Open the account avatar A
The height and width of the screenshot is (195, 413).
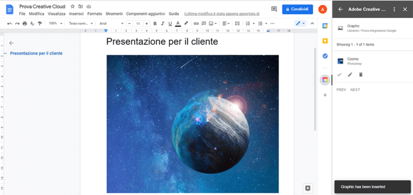(x=323, y=10)
